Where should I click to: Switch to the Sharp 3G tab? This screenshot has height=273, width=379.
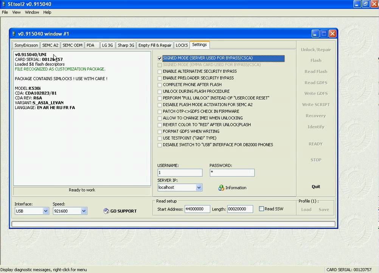126,45
